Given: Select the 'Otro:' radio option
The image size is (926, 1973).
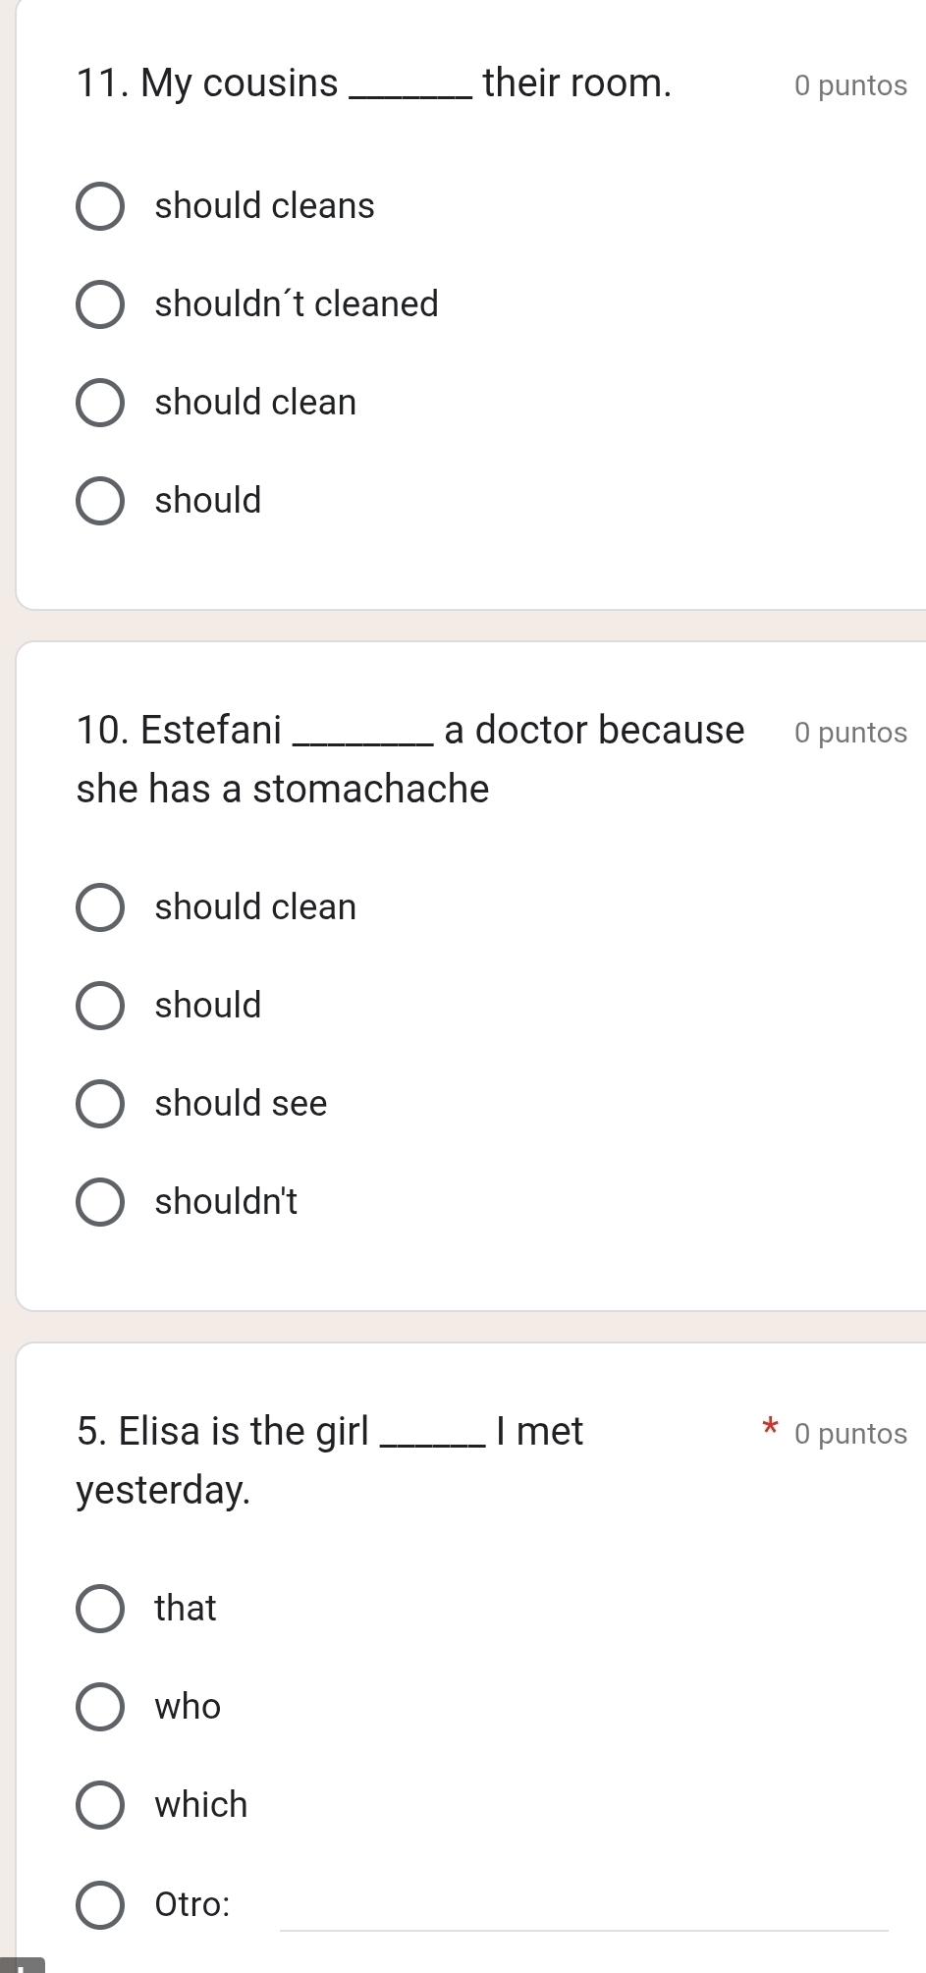Looking at the screenshot, I should [x=100, y=1905].
